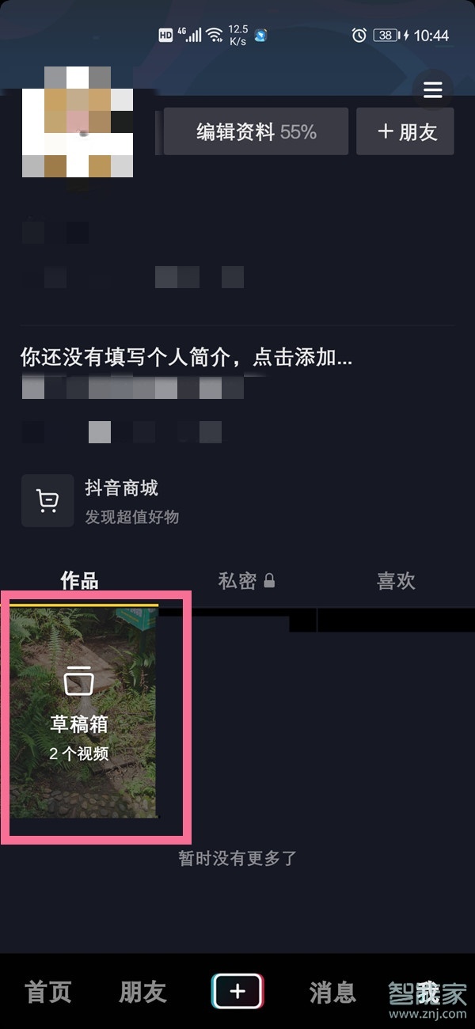This screenshot has width=475, height=1029.
Task: Go to 首页 in bottom navigation
Action: (x=48, y=992)
